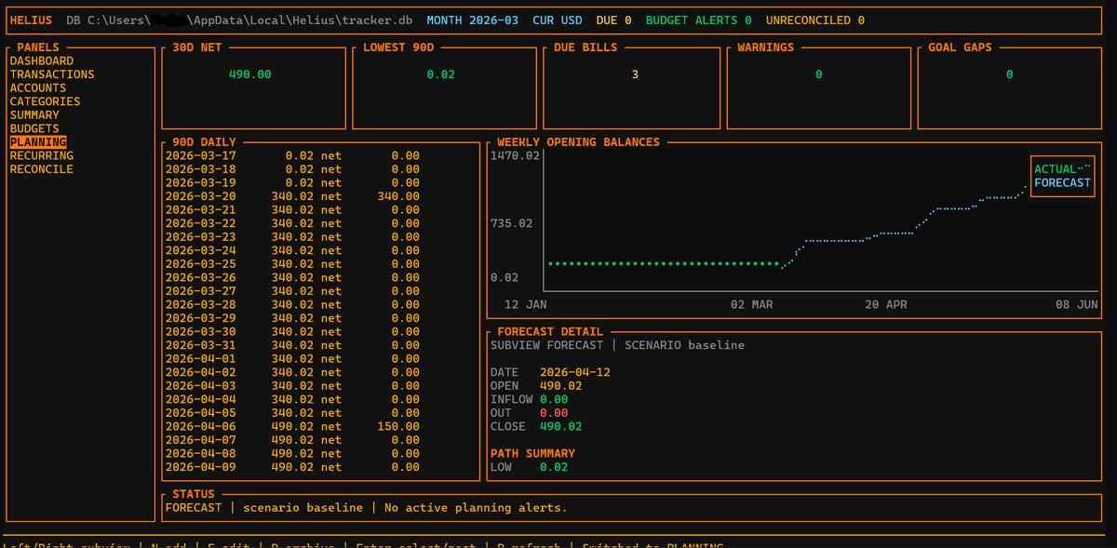Viewport: 1117px width, 548px height.
Task: Switch to the ACCOUNTS panel
Action: tap(38, 87)
